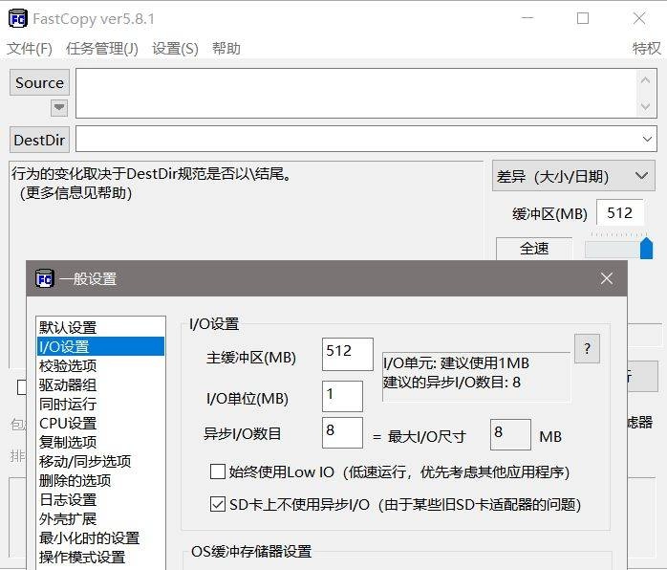Select 日志设置 in settings list
This screenshot has width=667, height=570.
(101, 500)
